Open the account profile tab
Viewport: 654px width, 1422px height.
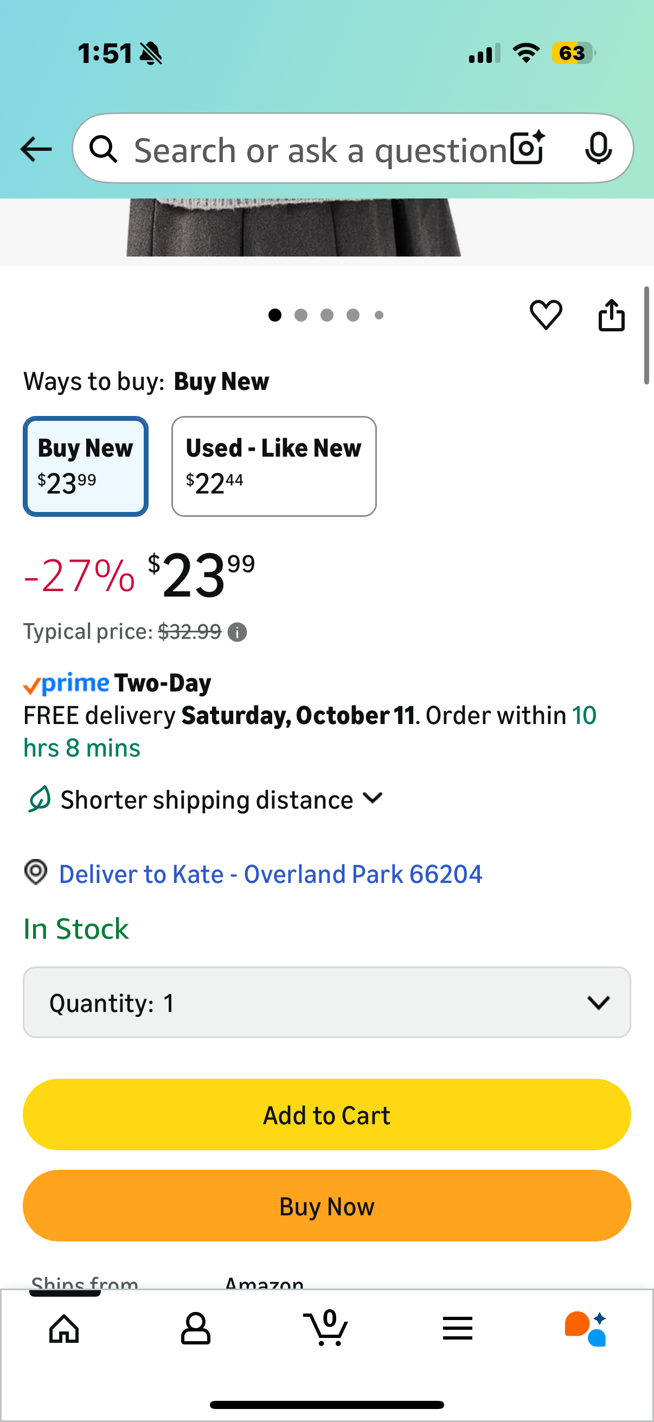click(195, 1328)
